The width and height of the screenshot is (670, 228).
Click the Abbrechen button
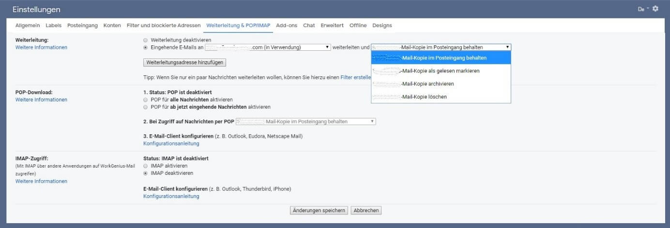pos(366,211)
